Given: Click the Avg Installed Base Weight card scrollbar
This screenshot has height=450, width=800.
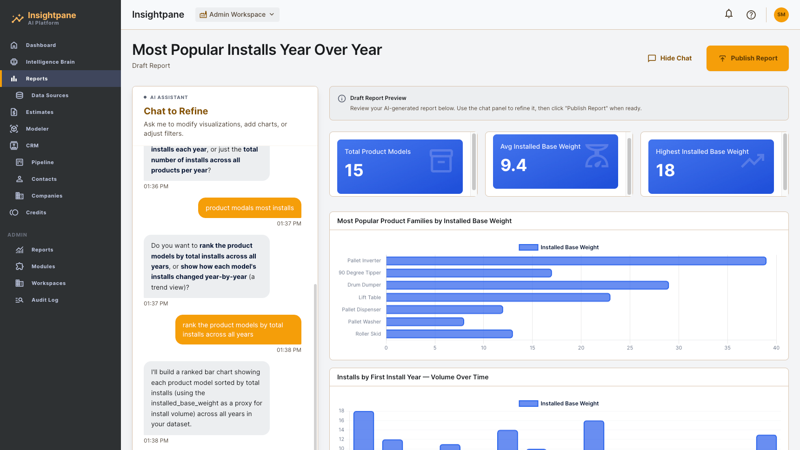Looking at the screenshot, I should (x=629, y=166).
